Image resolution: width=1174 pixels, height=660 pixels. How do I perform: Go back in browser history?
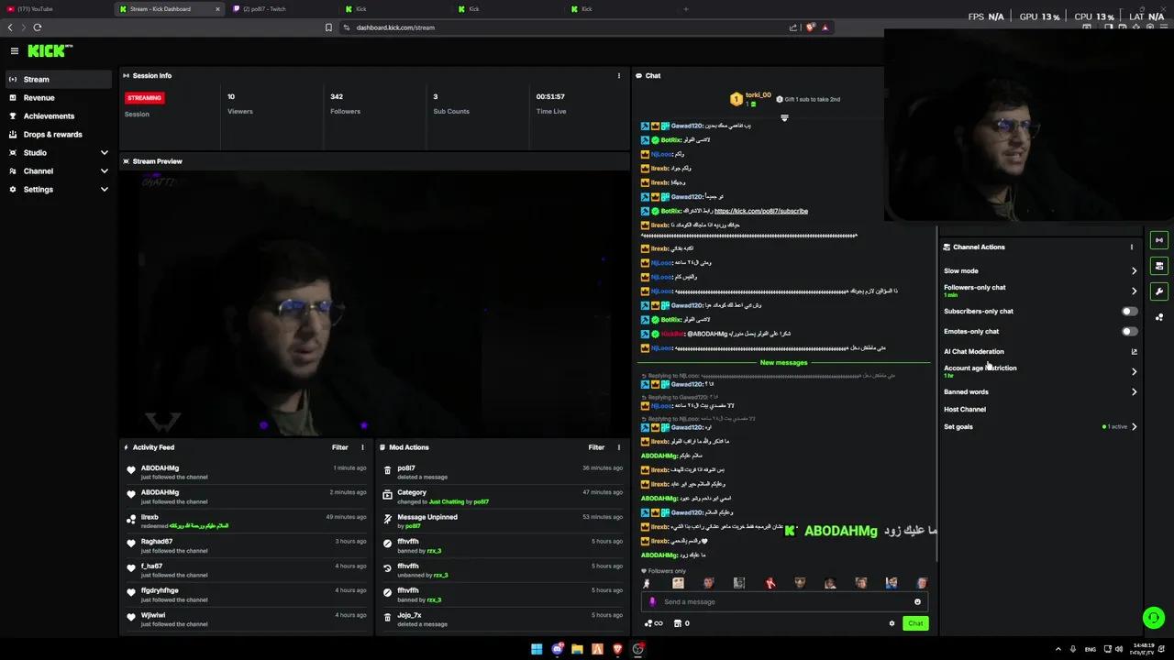pyautogui.click(x=11, y=27)
